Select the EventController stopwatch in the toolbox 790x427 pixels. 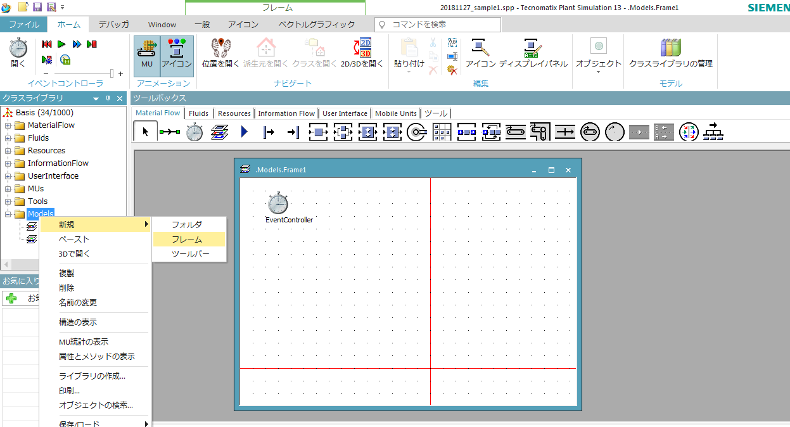[x=194, y=131]
